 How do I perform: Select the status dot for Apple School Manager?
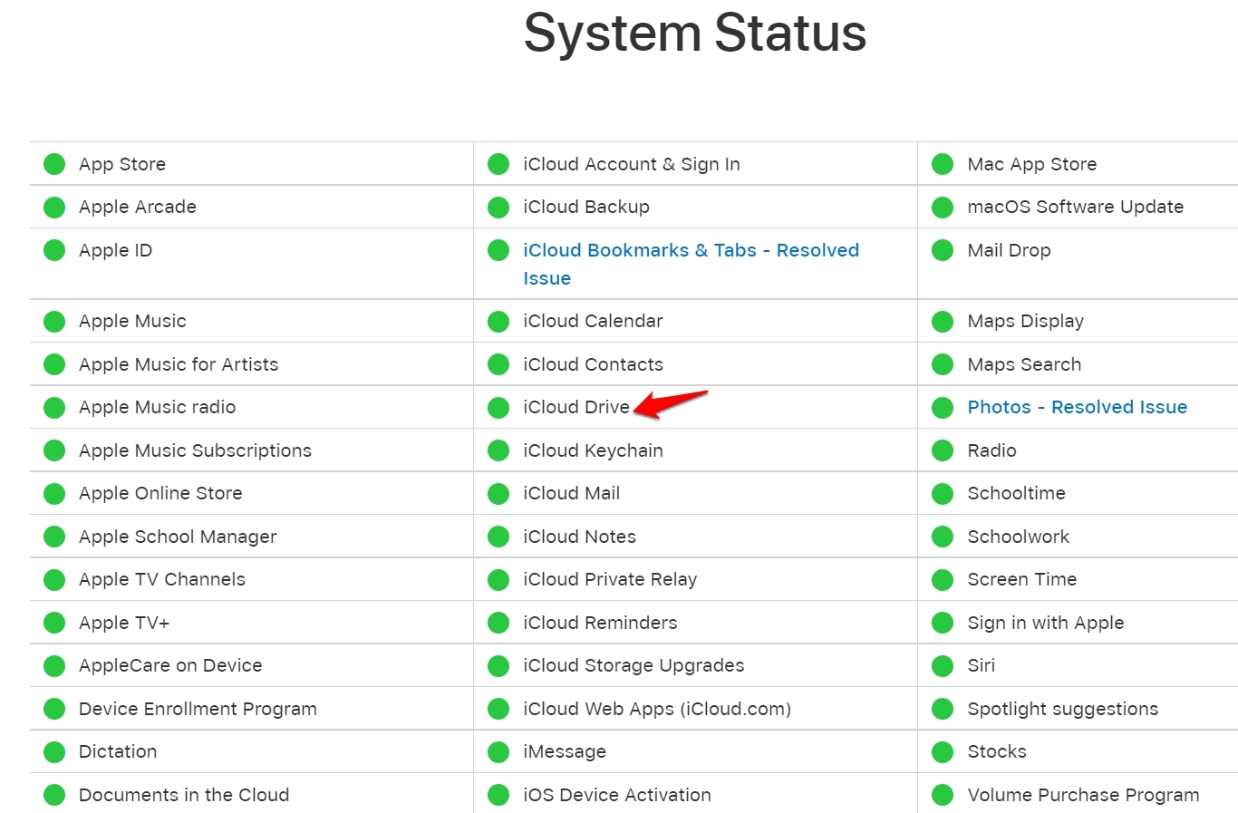point(54,537)
